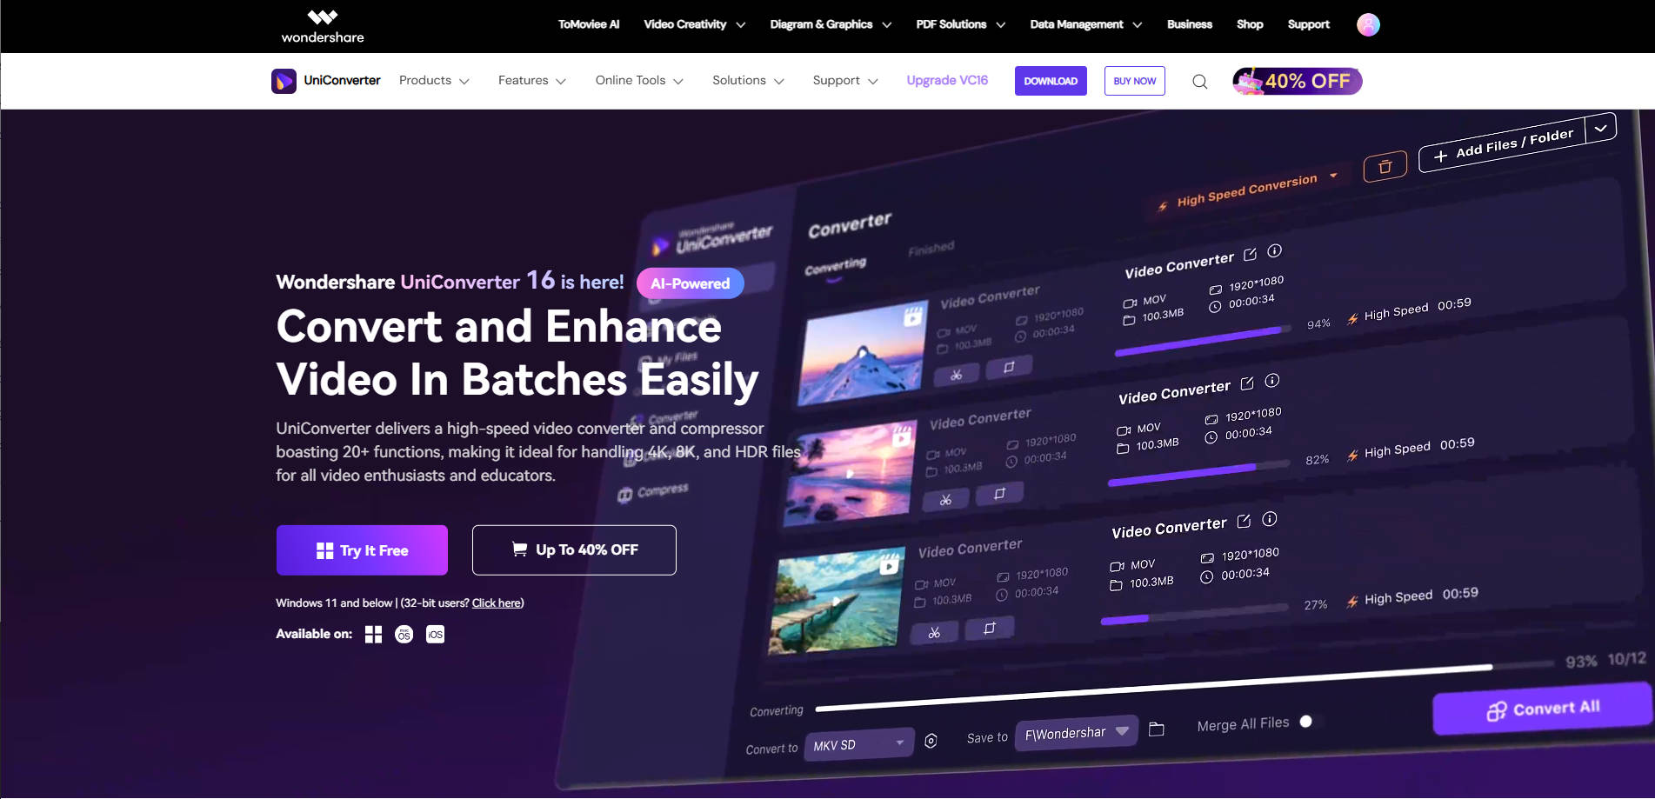Expand UniConverter Support dropdown
This screenshot has width=1655, height=799.
(845, 81)
